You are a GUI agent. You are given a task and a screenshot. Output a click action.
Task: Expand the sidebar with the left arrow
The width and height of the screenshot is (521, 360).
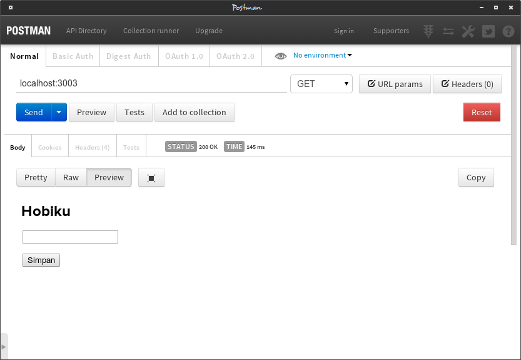[x=4, y=346]
